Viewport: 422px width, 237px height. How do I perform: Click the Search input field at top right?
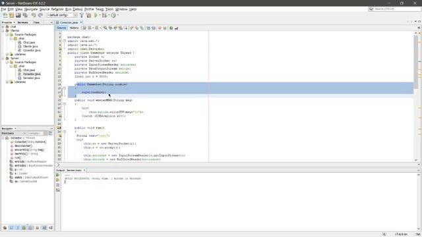click(x=397, y=9)
